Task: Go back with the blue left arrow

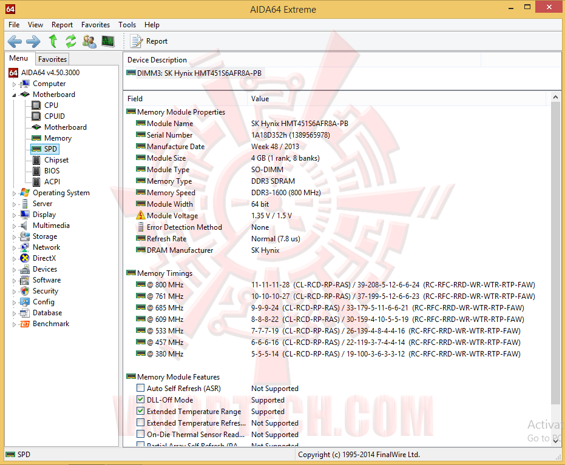Action: [15, 41]
